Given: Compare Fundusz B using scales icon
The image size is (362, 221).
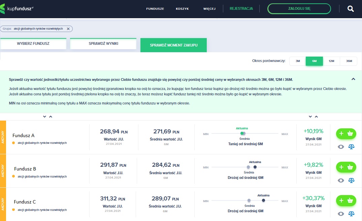Looking at the screenshot, I should tap(351, 180).
